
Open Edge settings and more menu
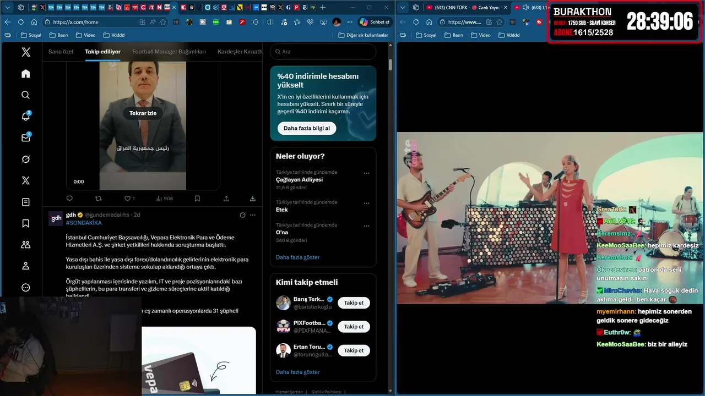(350, 22)
